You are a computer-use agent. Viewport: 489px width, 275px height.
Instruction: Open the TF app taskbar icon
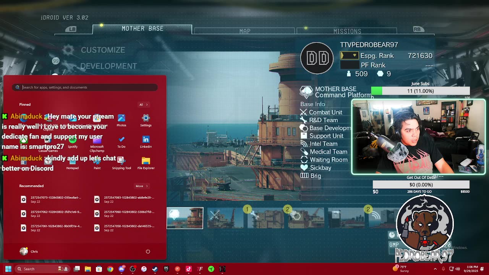coord(200,269)
